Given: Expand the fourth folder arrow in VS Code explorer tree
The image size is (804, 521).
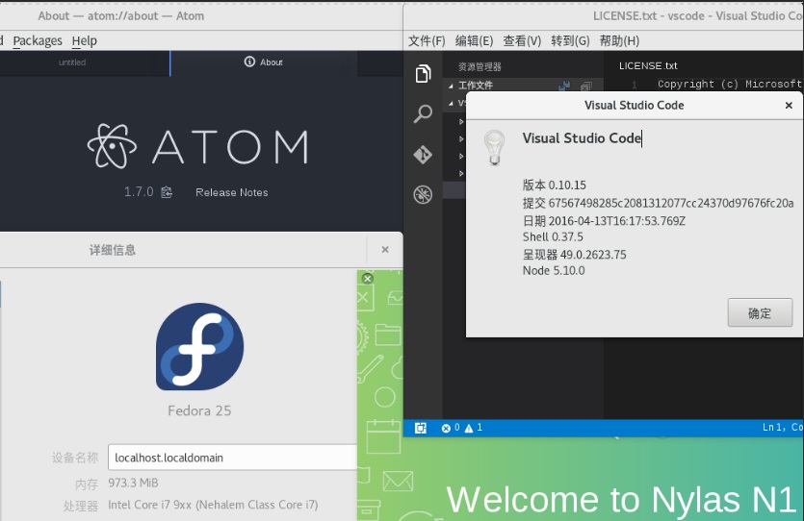Looking at the screenshot, I should tap(461, 173).
